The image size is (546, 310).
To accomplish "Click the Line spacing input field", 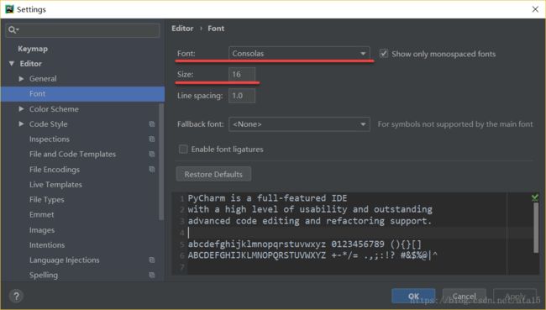I will [242, 96].
